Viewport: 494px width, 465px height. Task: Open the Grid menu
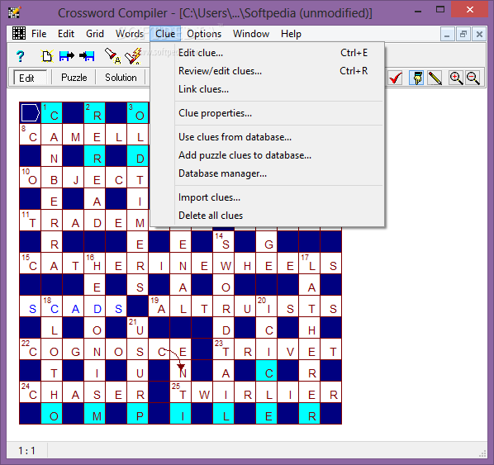coord(95,34)
